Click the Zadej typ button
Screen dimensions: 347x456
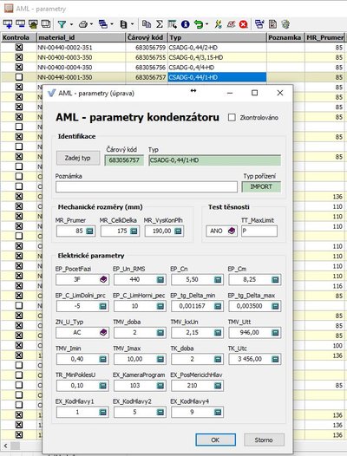click(x=78, y=158)
